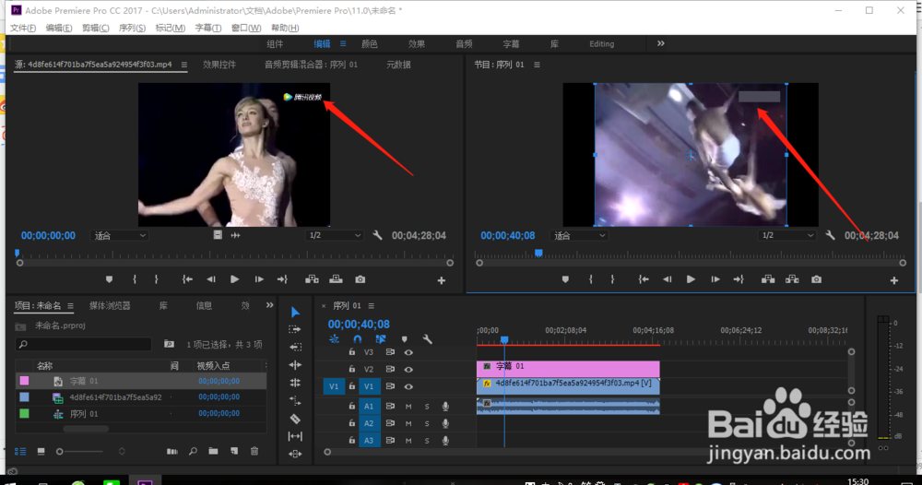922x485 pixels.
Task: Expand more workspaces chevron
Action: pos(661,43)
